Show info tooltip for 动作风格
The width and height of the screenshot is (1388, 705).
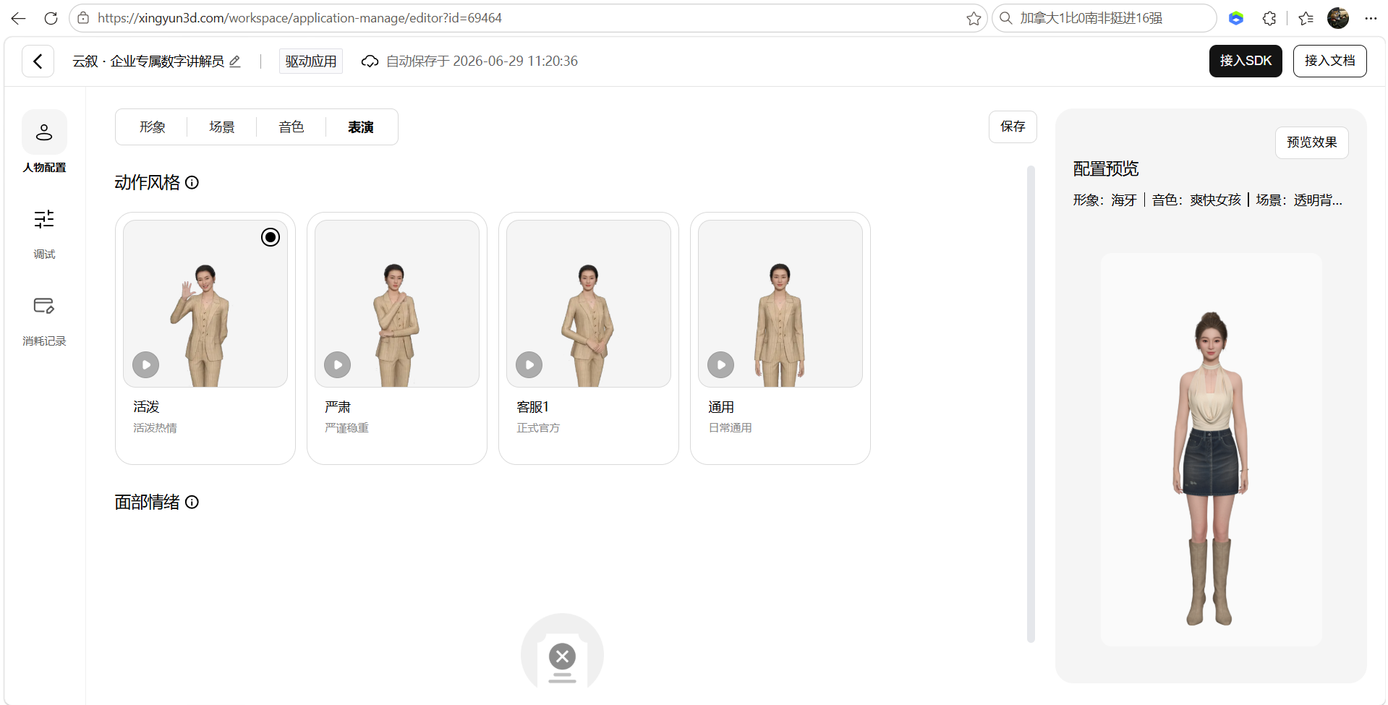(x=192, y=182)
